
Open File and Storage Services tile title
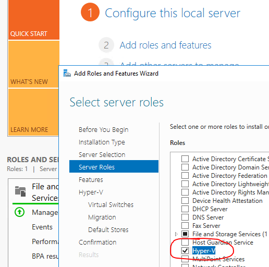point(45,192)
